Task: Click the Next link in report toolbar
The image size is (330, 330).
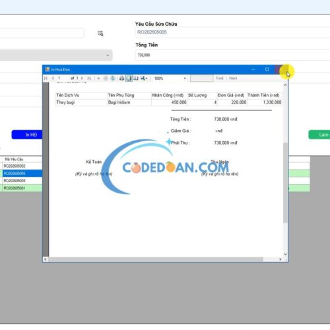Action: pyautogui.click(x=233, y=79)
